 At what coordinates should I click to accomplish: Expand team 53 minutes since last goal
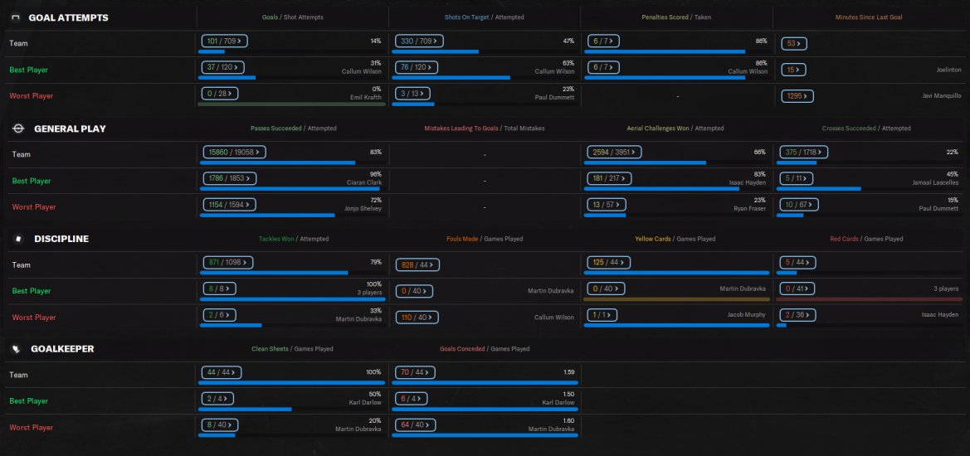coord(794,44)
